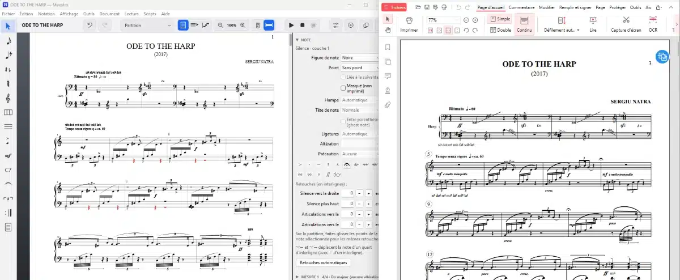Viewport: 680px width, 280px height.
Task: Click the PDF zoom-in plus button
Action: (x=475, y=20)
